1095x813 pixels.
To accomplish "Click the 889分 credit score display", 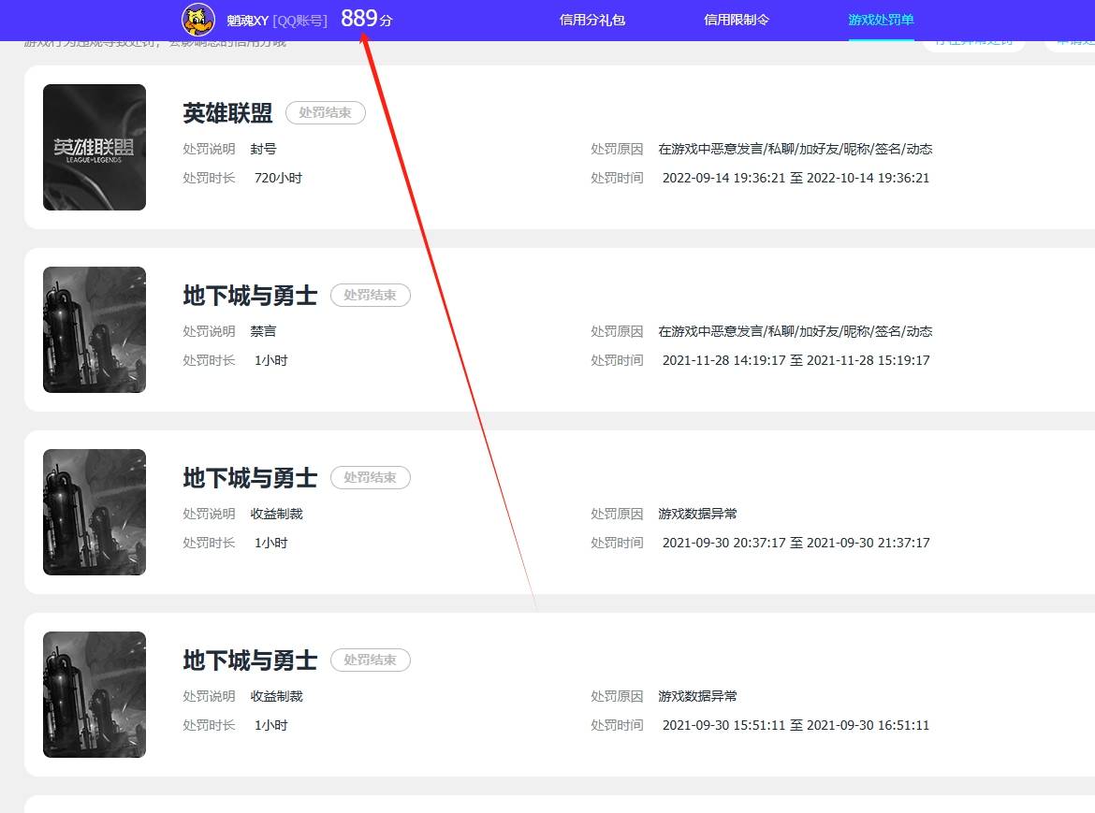I will click(366, 17).
